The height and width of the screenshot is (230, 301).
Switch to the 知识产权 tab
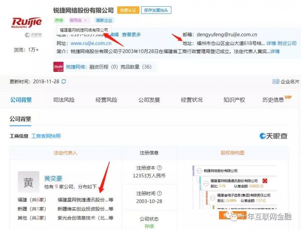[234, 100]
